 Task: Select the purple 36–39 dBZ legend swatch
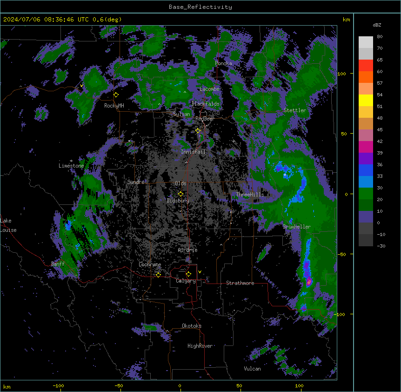click(366, 158)
